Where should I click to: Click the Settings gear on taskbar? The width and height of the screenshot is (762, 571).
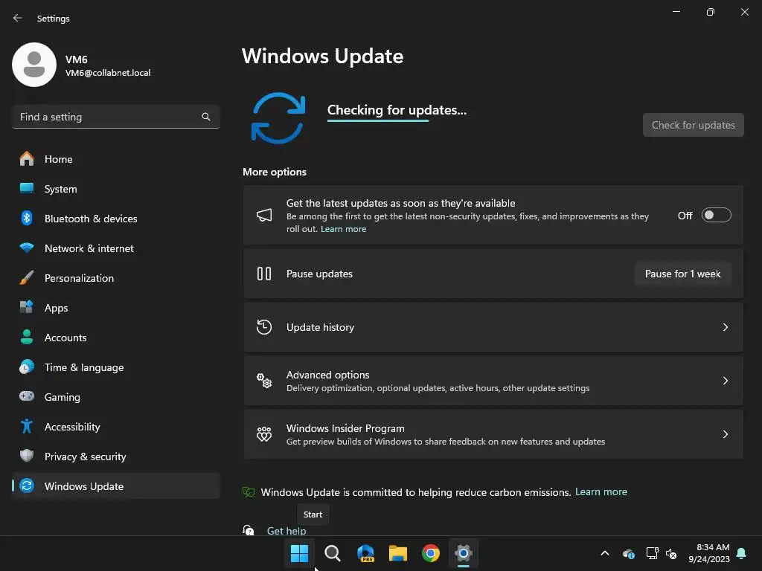(464, 553)
